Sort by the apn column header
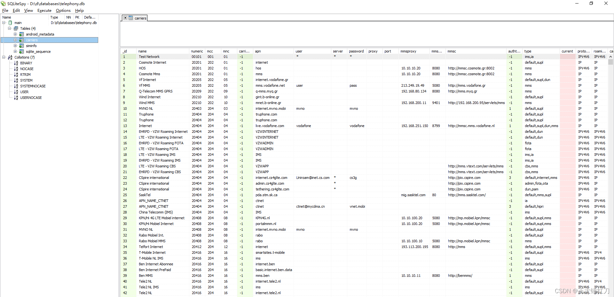 pos(273,51)
